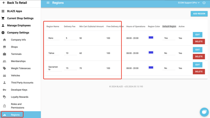Delete the Sacramento region
The width and height of the screenshot is (210, 118).
(x=199, y=72)
